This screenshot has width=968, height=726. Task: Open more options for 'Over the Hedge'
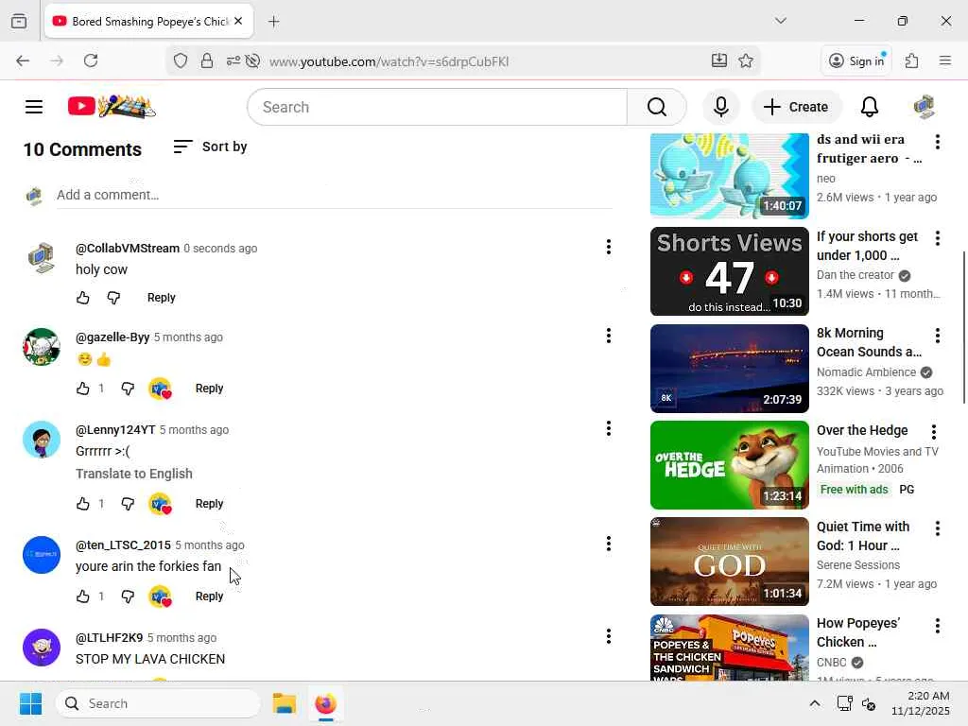(933, 431)
